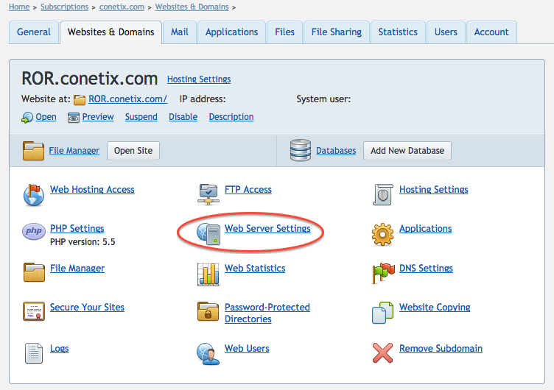This screenshot has width=554, height=390.
Task: Click the DNS Settings flags icon
Action: click(383, 273)
